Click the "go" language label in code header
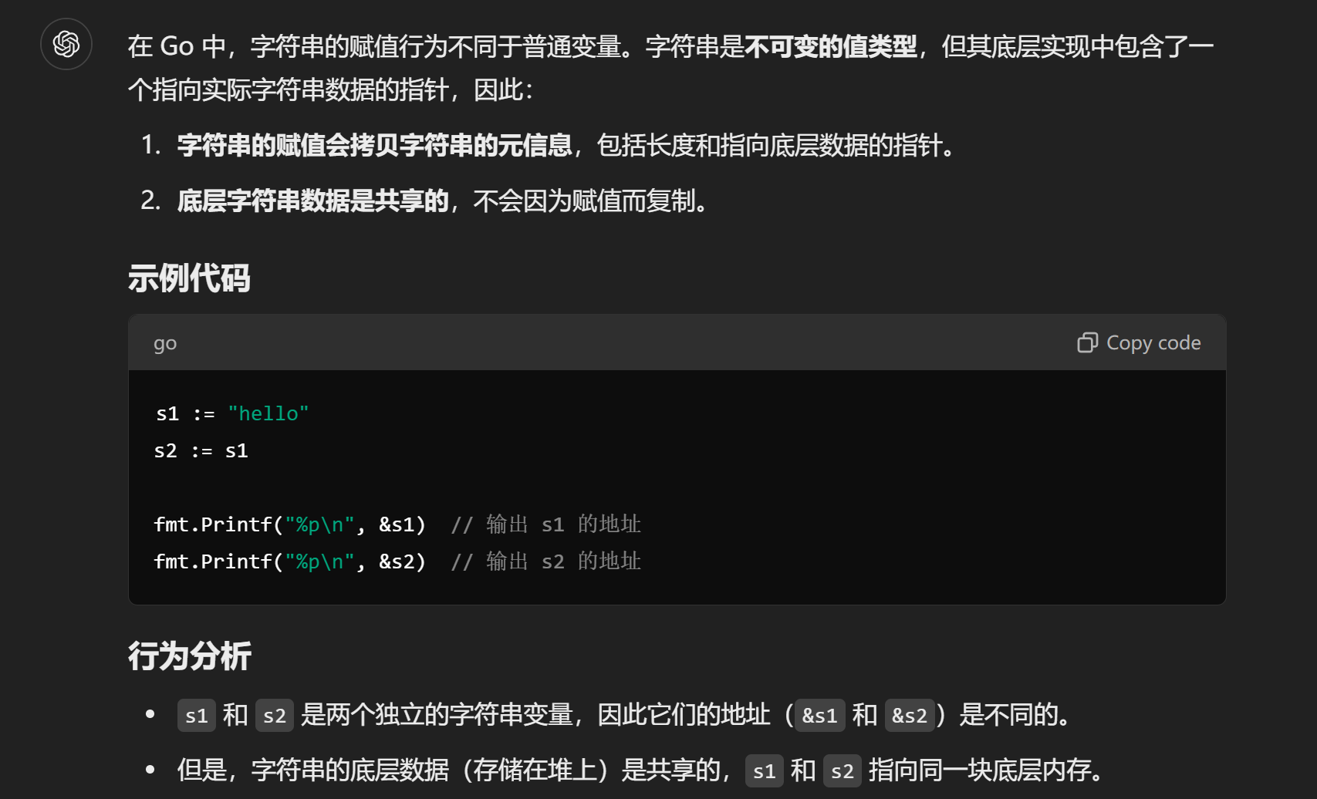 [x=165, y=343]
